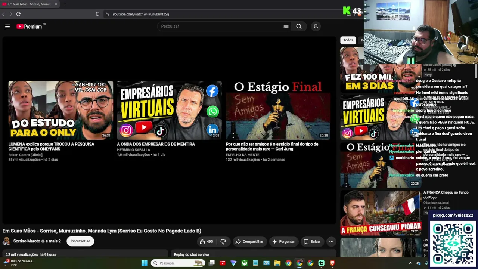The width and height of the screenshot is (478, 269).
Task: Bookmark this page in the browser
Action: coord(97,14)
